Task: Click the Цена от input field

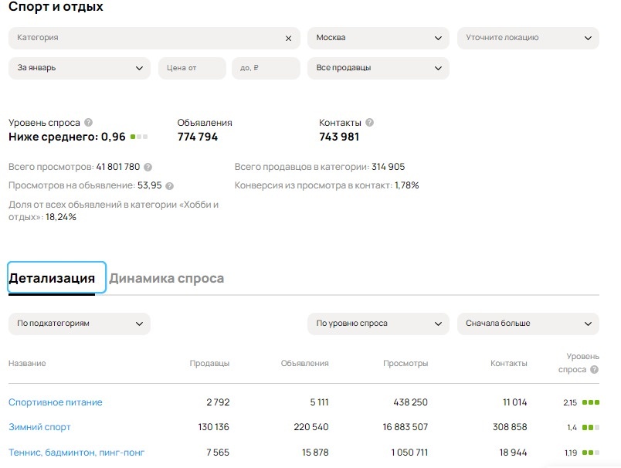Action: [192, 68]
